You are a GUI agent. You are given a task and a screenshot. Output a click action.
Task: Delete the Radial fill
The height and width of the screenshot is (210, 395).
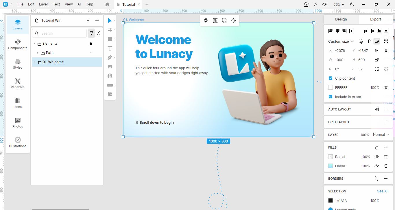point(386,157)
